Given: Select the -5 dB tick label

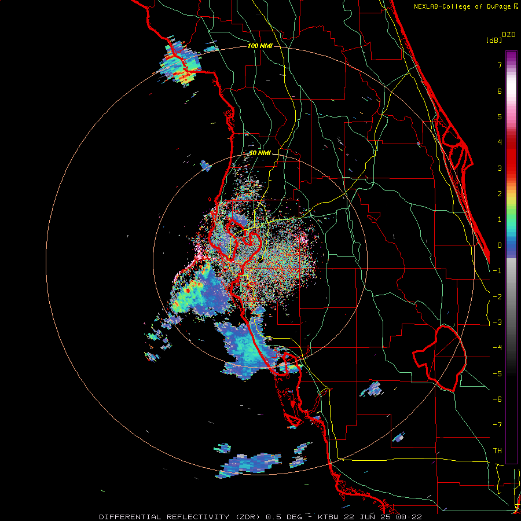Looking at the screenshot, I should pos(497,374).
